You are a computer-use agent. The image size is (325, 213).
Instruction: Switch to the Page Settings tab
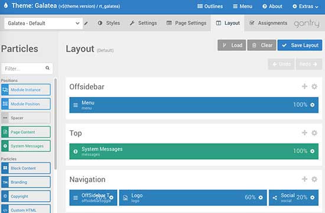[x=186, y=23]
